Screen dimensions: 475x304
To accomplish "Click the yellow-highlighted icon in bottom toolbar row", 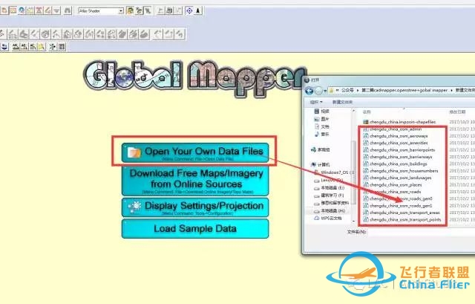I will [x=42, y=46].
